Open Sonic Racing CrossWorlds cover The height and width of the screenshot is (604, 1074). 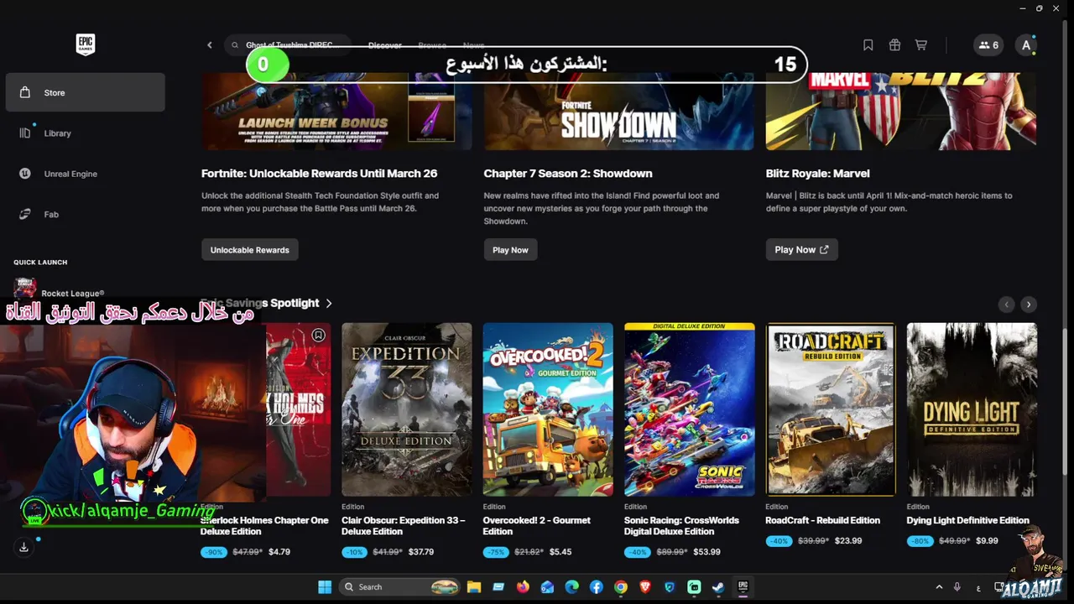690,409
